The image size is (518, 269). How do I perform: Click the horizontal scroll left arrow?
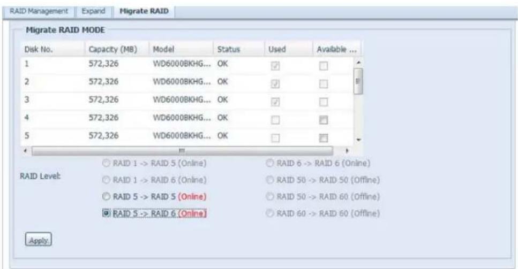point(26,151)
